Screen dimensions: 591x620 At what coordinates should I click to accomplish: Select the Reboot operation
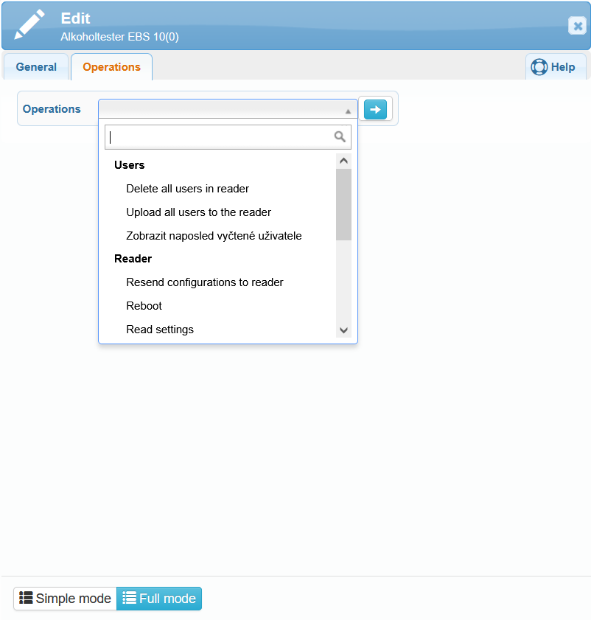click(144, 306)
